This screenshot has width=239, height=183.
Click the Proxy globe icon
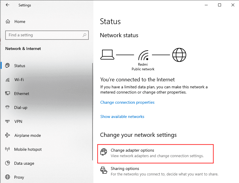click(8, 177)
